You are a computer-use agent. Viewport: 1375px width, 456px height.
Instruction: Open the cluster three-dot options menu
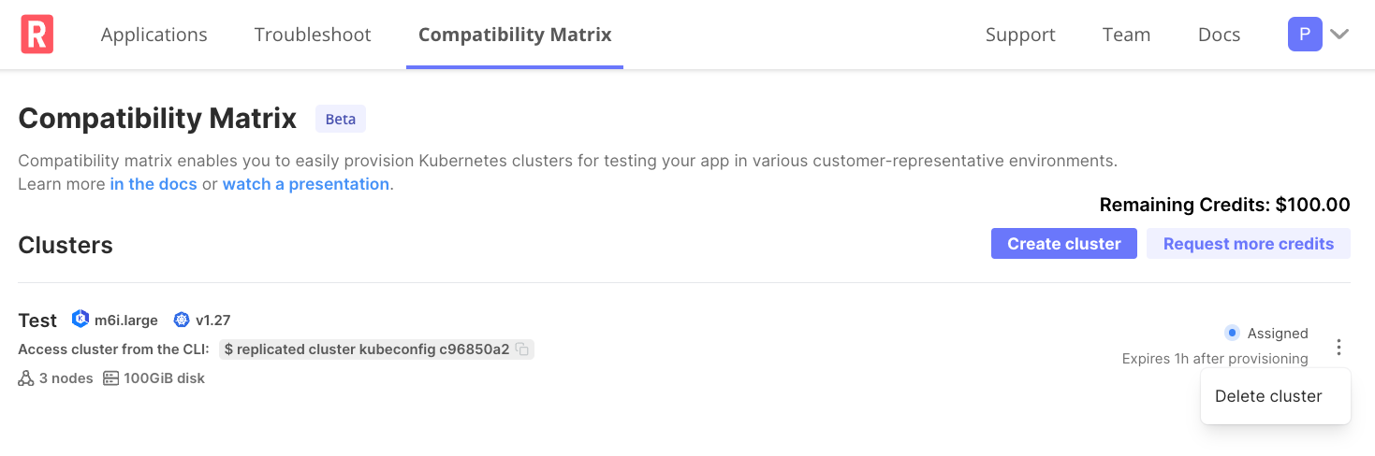[x=1338, y=348]
